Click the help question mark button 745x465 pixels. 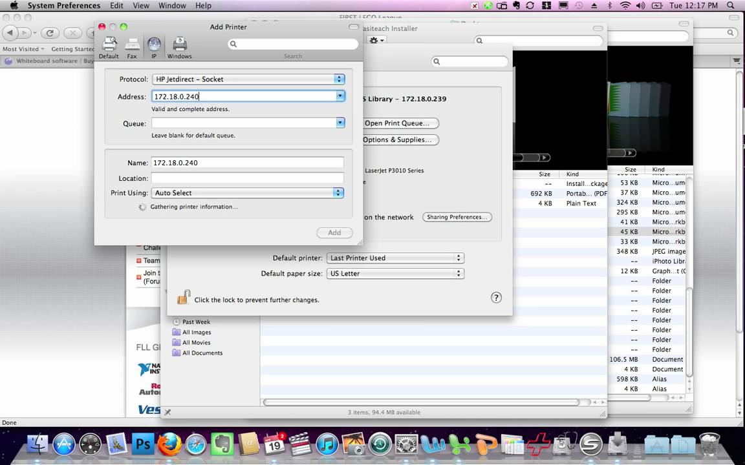[x=496, y=298]
